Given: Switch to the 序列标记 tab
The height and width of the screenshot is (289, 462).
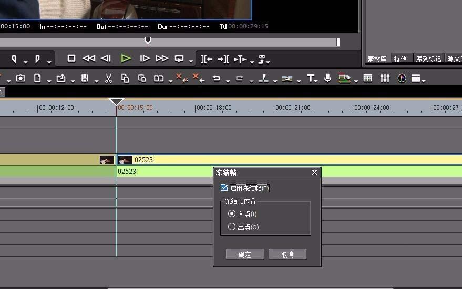Looking at the screenshot, I should tap(428, 59).
